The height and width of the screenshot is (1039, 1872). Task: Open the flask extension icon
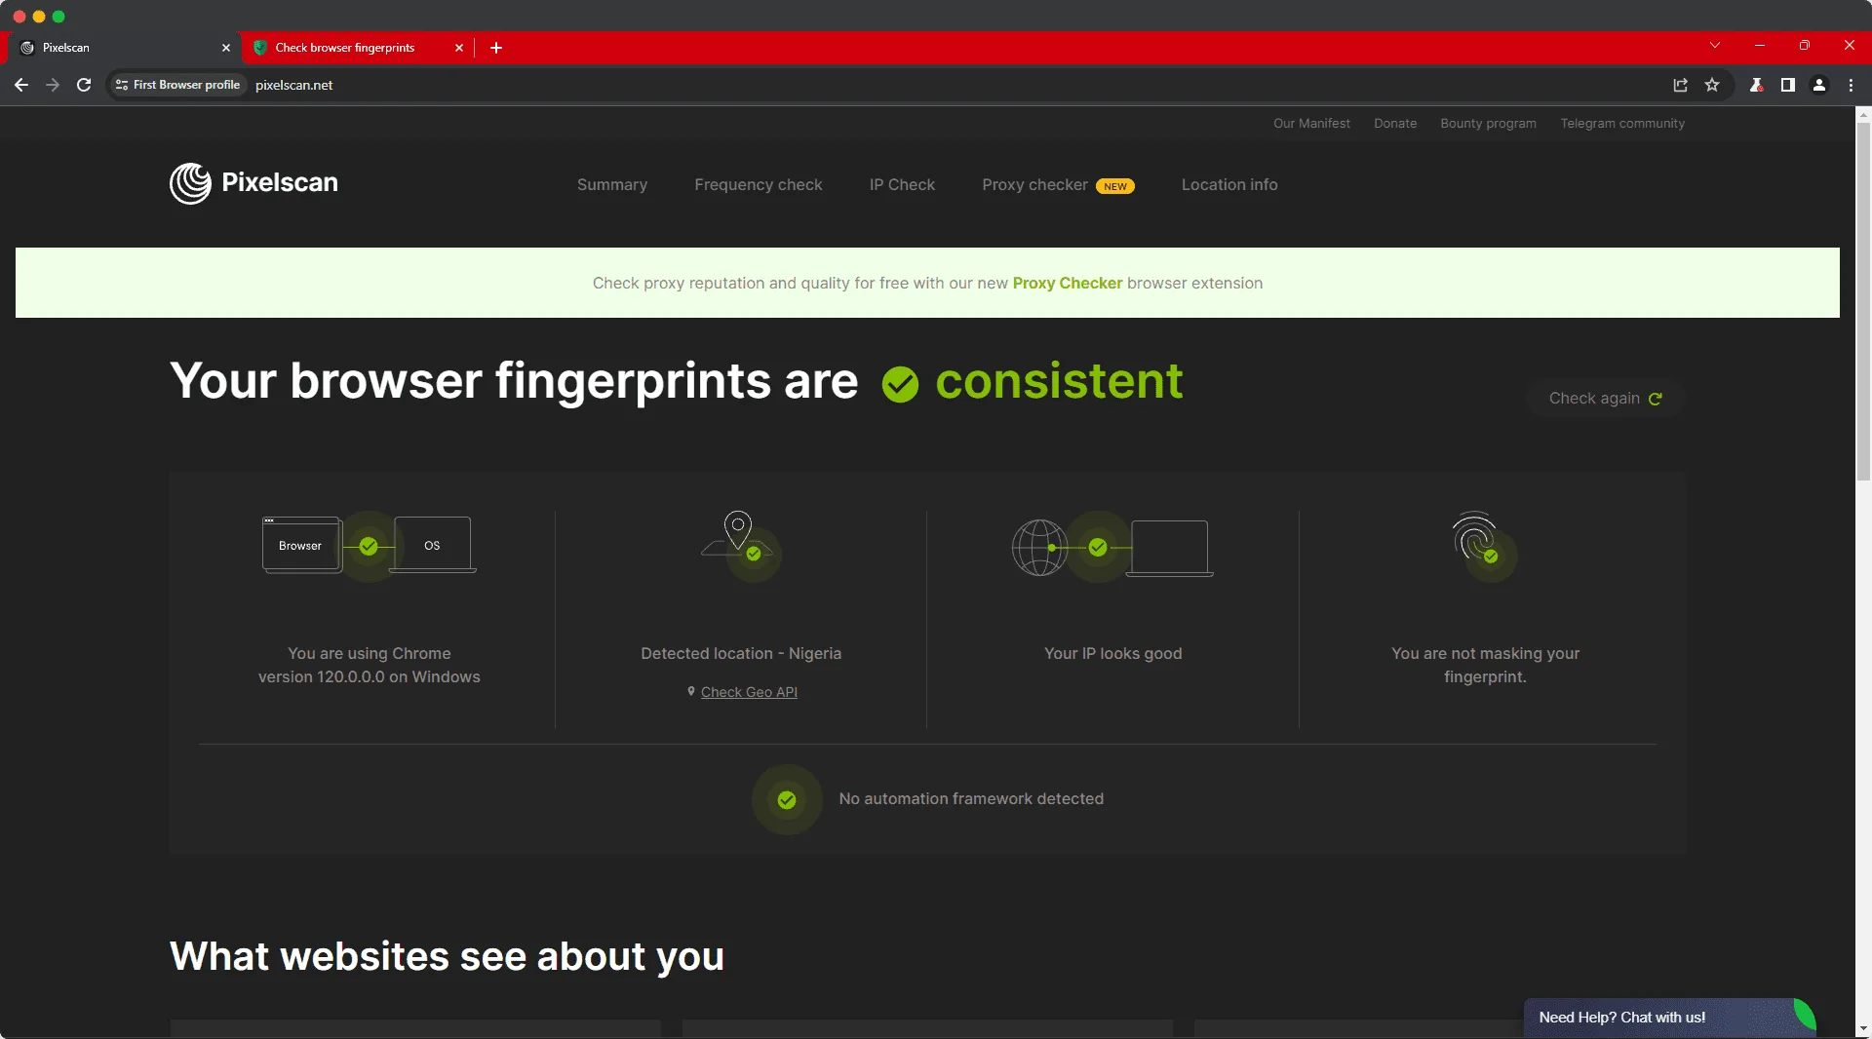1756,85
